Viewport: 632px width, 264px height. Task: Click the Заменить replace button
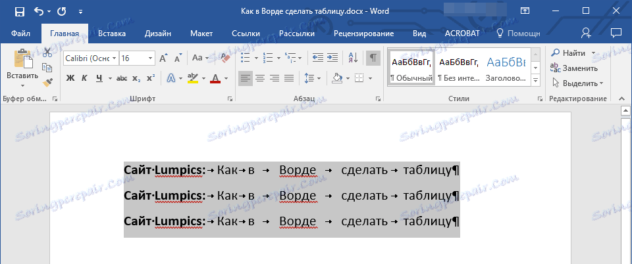click(x=574, y=68)
